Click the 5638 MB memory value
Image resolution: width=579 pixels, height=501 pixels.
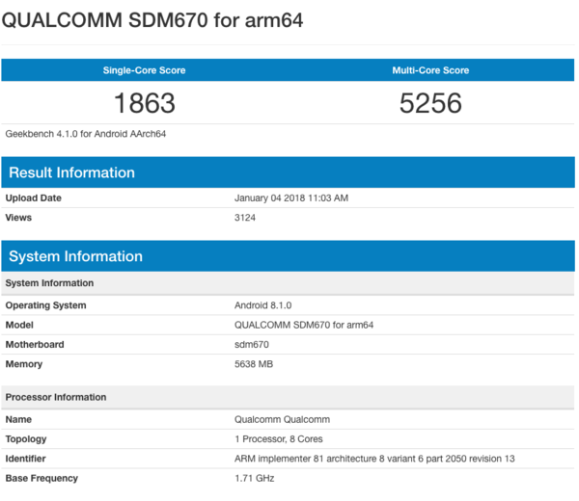tap(254, 364)
